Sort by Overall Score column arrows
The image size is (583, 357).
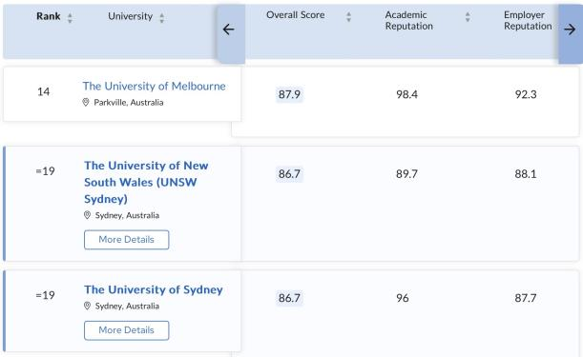point(348,17)
